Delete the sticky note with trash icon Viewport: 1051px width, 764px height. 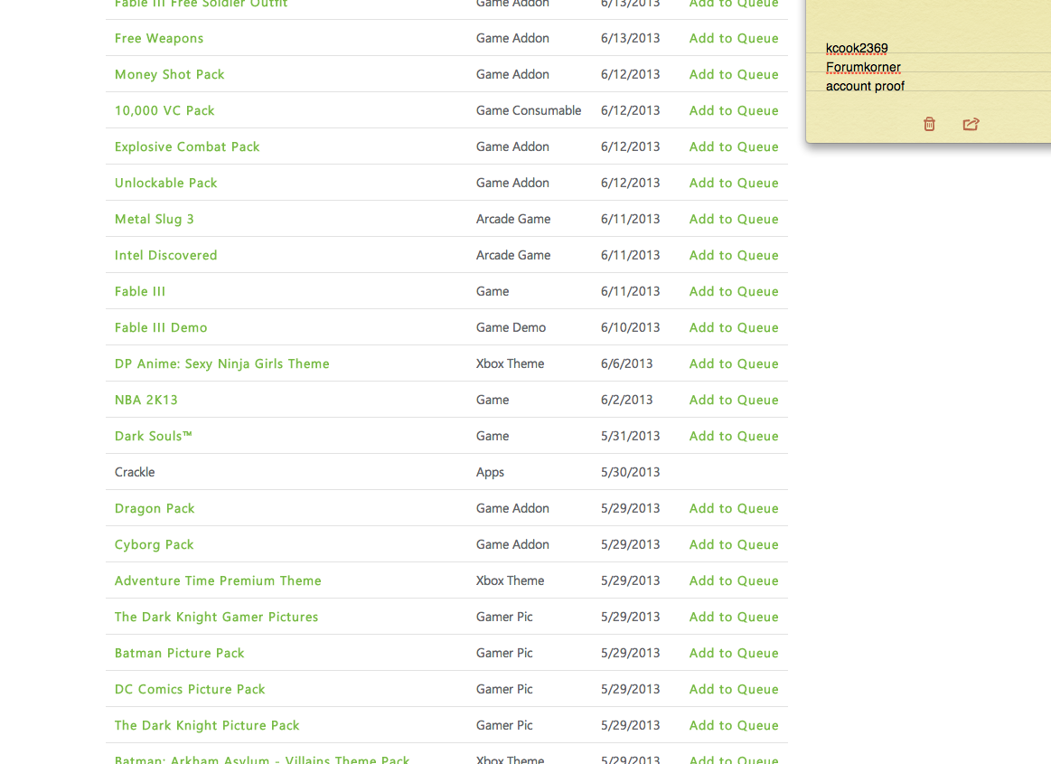(929, 124)
